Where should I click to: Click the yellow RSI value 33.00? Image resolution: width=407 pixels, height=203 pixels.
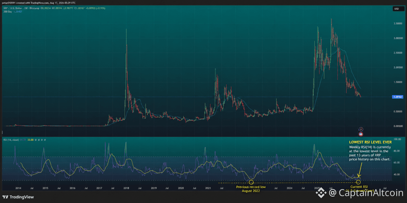click(31, 140)
